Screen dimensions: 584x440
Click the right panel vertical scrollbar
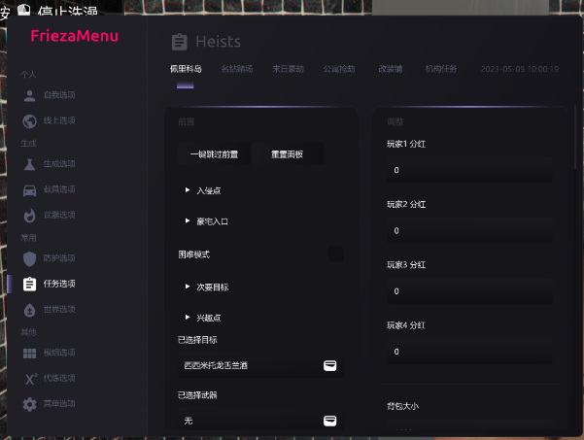[576, 138]
